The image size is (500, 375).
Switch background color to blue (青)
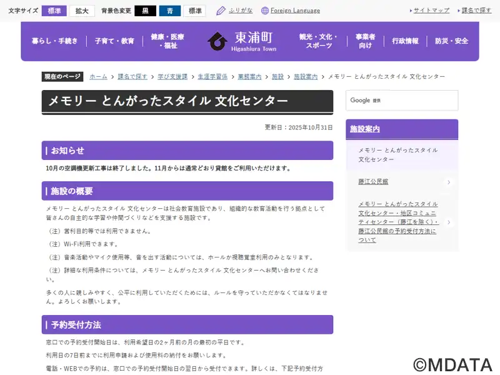(x=169, y=11)
